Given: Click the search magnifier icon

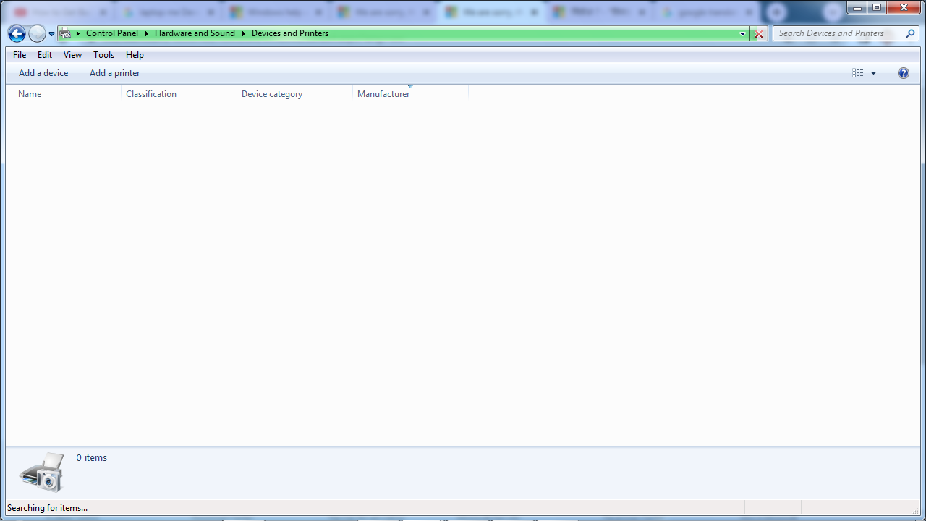Looking at the screenshot, I should pyautogui.click(x=911, y=33).
